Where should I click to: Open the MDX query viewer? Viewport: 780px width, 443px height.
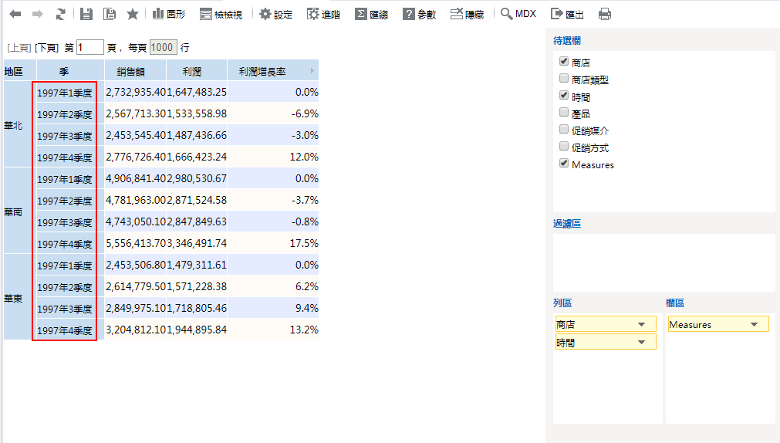pyautogui.click(x=518, y=14)
